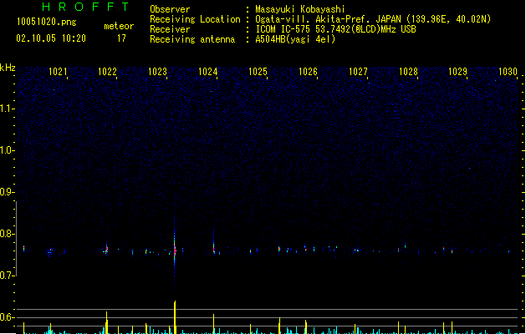Select the ICOM IC-575 receiver value
Screen dimensions: 526x334
(335, 29)
